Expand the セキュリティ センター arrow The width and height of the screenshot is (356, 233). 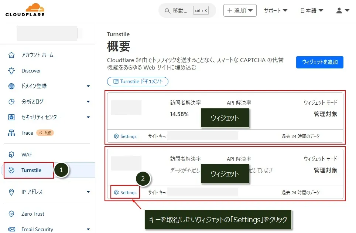point(88,117)
